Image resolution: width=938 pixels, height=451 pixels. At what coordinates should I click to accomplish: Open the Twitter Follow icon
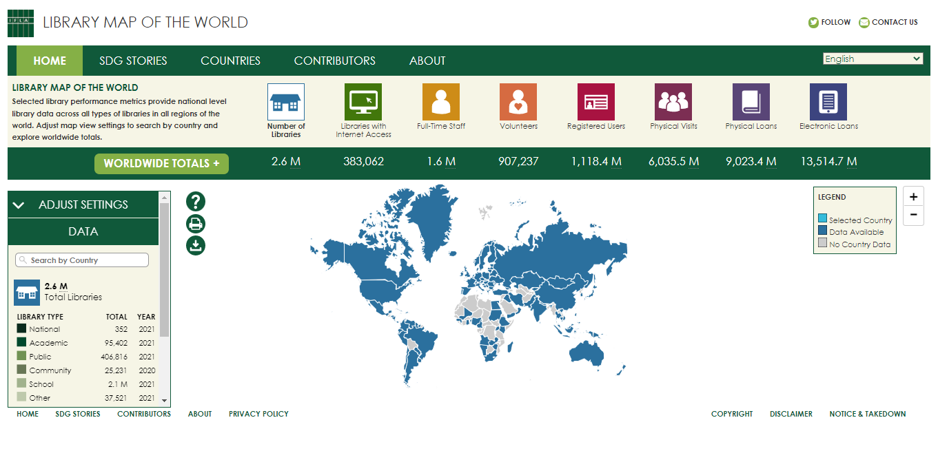tap(813, 23)
